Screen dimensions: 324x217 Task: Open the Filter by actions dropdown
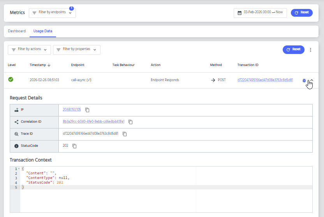(x=29, y=50)
